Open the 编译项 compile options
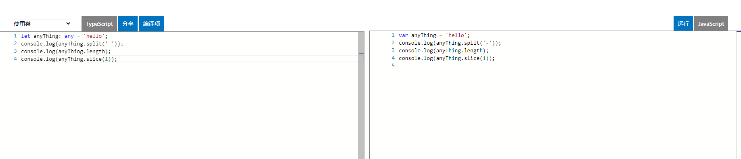The height and width of the screenshot is (159, 741). click(151, 24)
